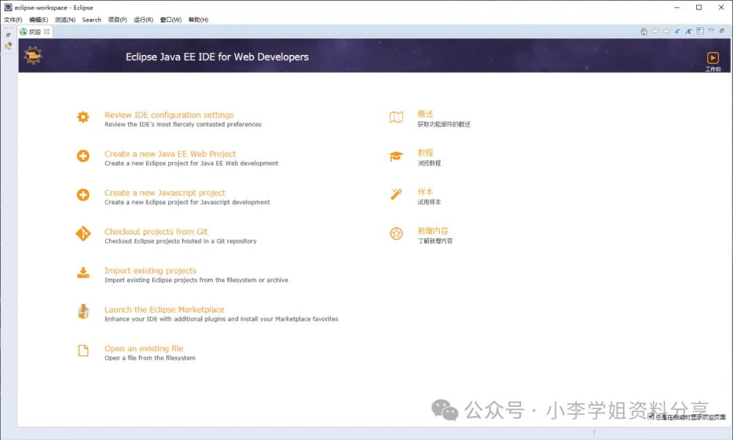
Task: Click the Open an existing file page icon
Action: click(83, 351)
